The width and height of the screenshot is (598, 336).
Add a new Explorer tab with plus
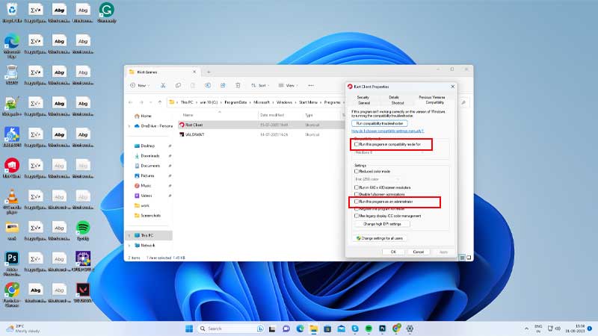point(209,72)
